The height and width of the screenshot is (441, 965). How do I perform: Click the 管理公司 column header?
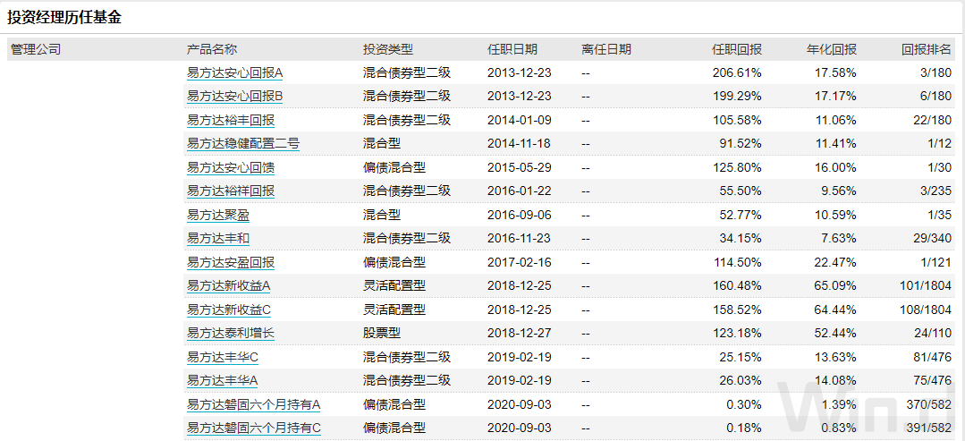[x=37, y=49]
